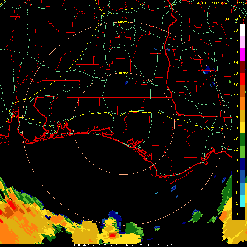Image resolution: width=247 pixels, height=247 pixels.
Task: Click the legend value 34
Action: click(236, 117)
